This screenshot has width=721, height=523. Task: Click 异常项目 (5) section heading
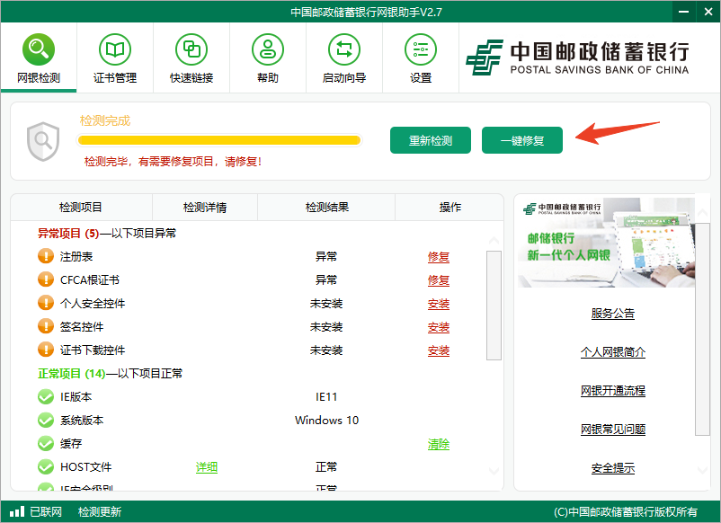click(107, 233)
